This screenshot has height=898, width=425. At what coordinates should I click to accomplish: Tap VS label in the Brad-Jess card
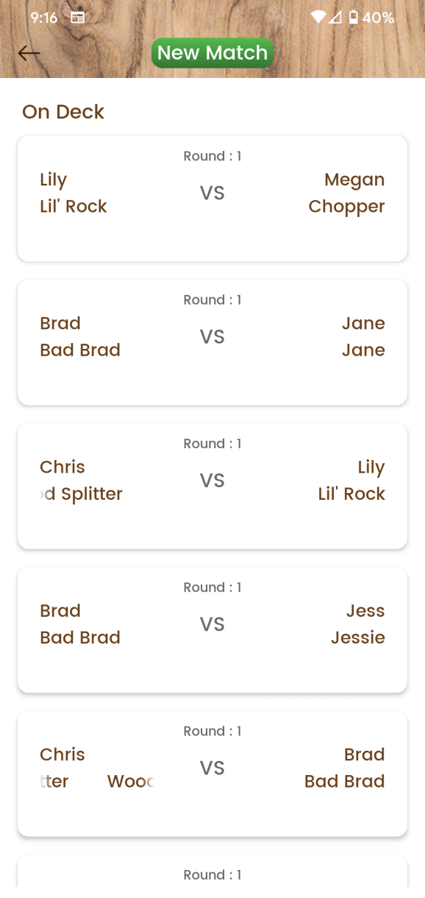213,624
